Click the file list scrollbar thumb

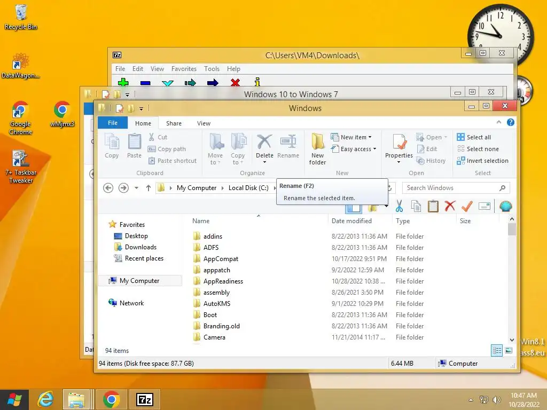coord(512,230)
